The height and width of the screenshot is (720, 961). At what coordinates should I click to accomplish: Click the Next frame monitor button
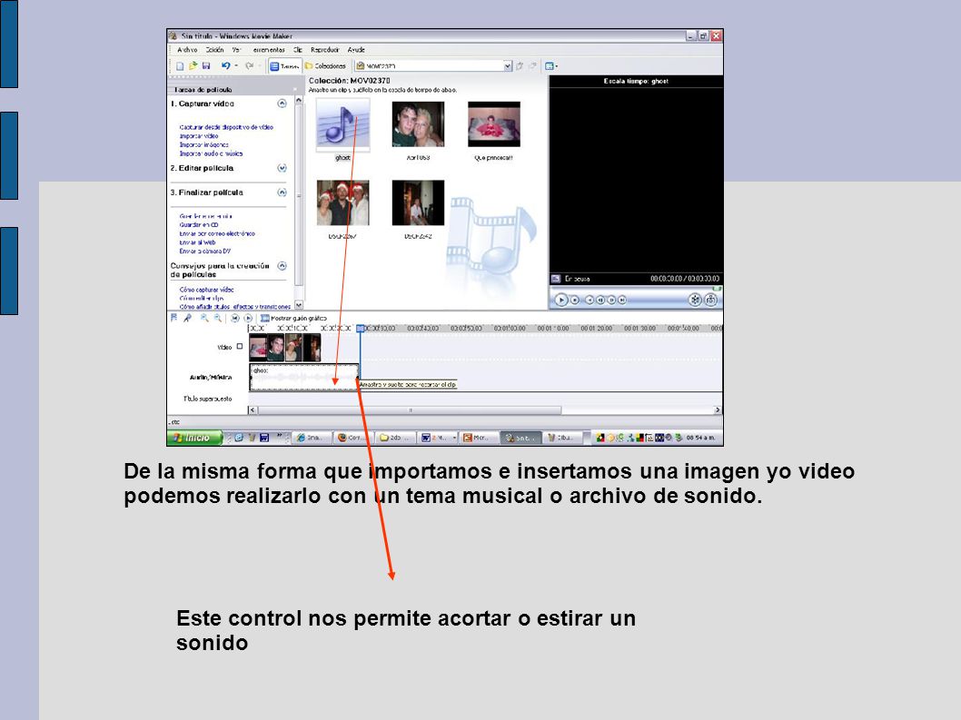[x=611, y=300]
